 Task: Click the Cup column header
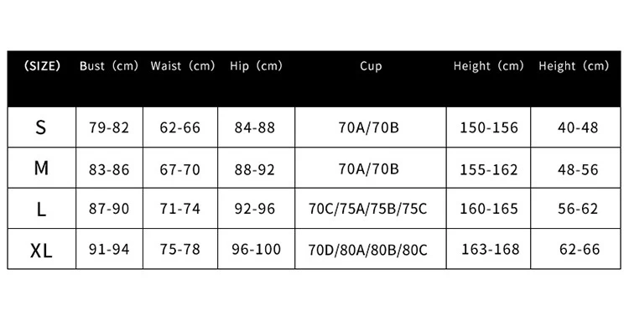coord(371,65)
